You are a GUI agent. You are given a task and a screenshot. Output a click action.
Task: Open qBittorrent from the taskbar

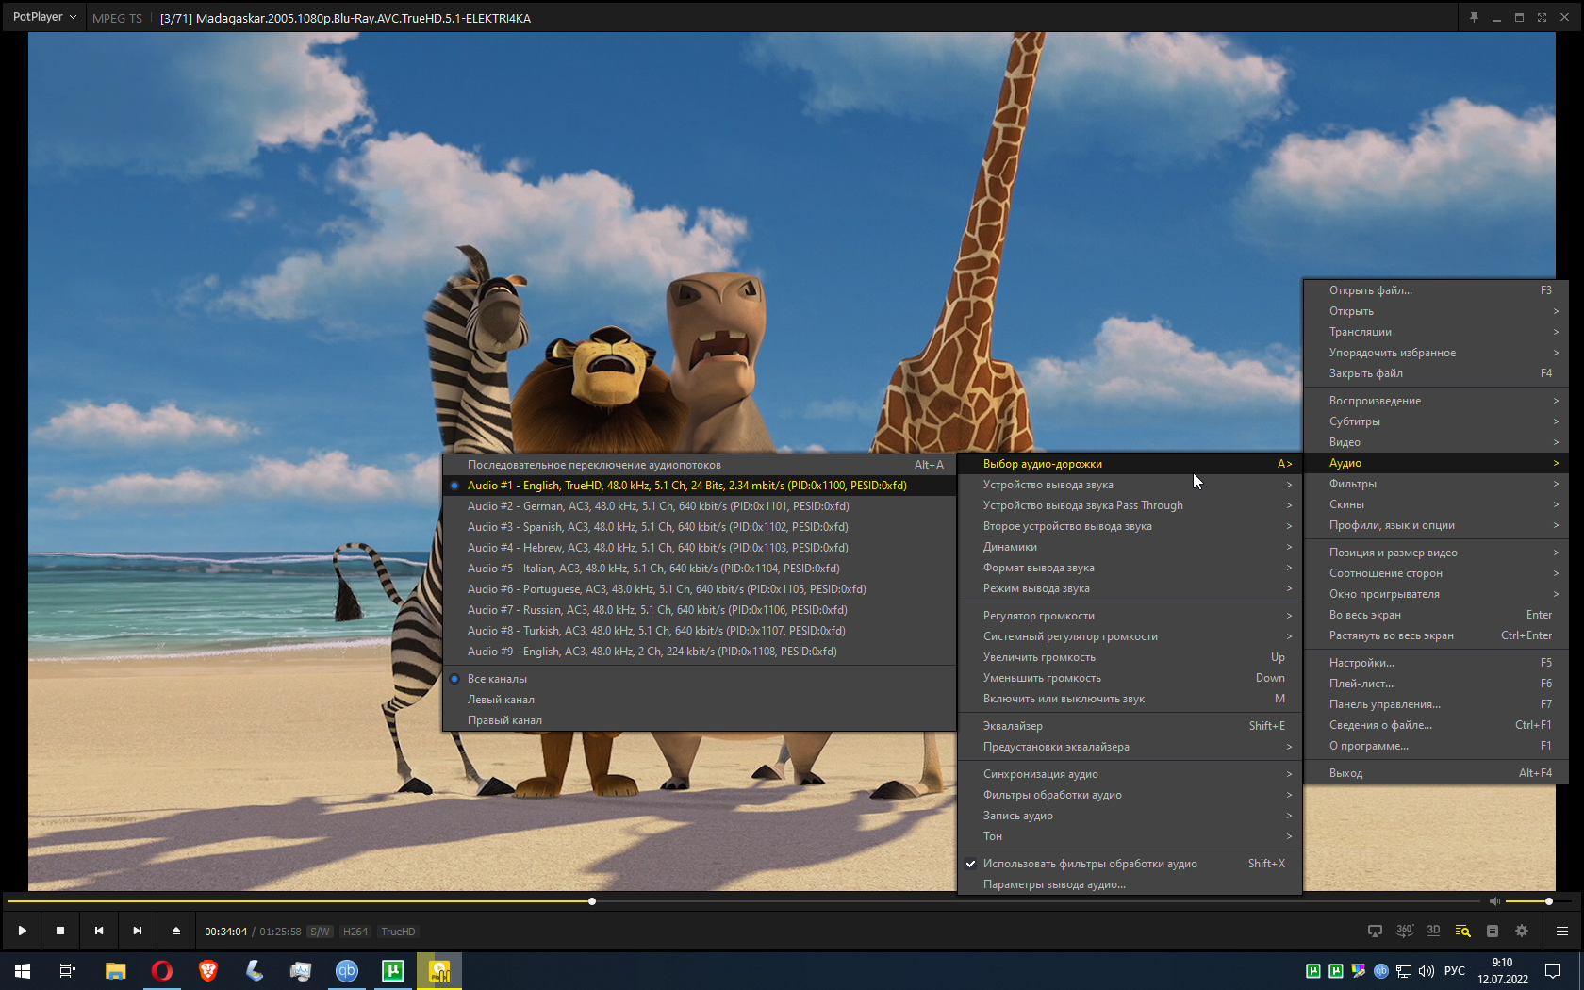coord(347,970)
